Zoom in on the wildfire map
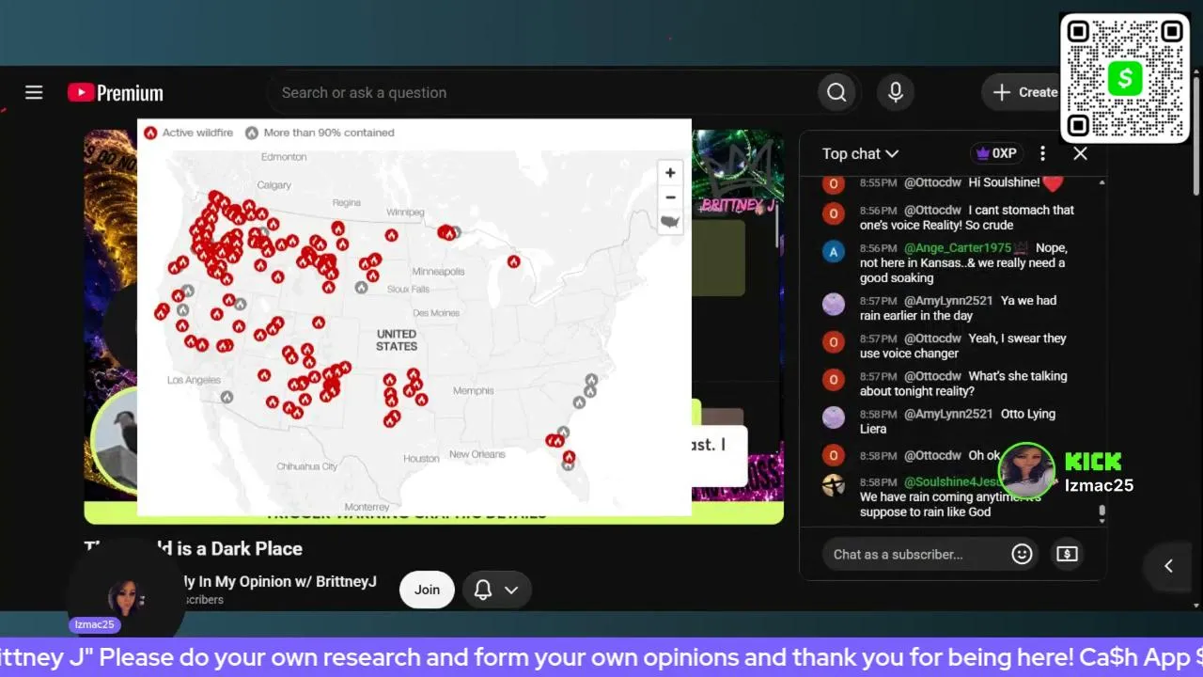Screen dimensions: 1203x677 [x=670, y=173]
